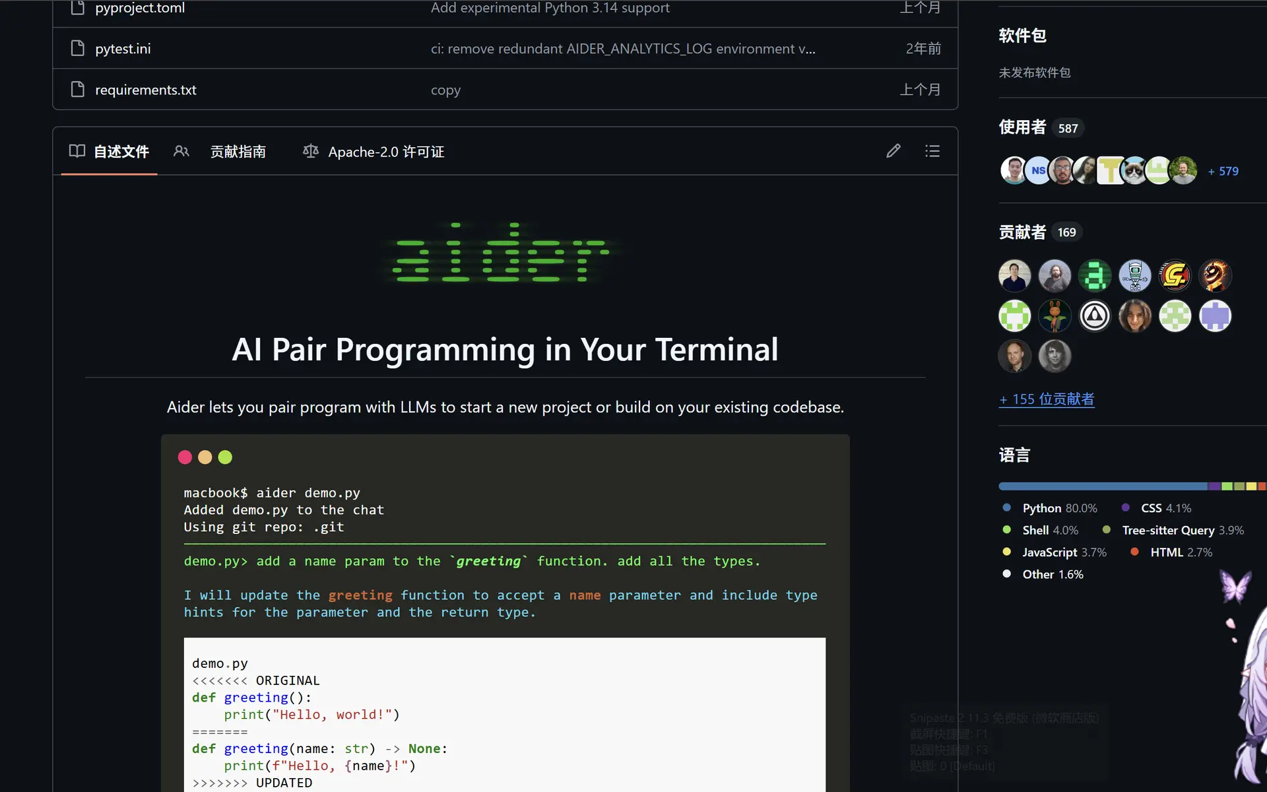This screenshot has height=792, width=1267.
Task: Open the 使用者 587 heading link
Action: click(1040, 127)
